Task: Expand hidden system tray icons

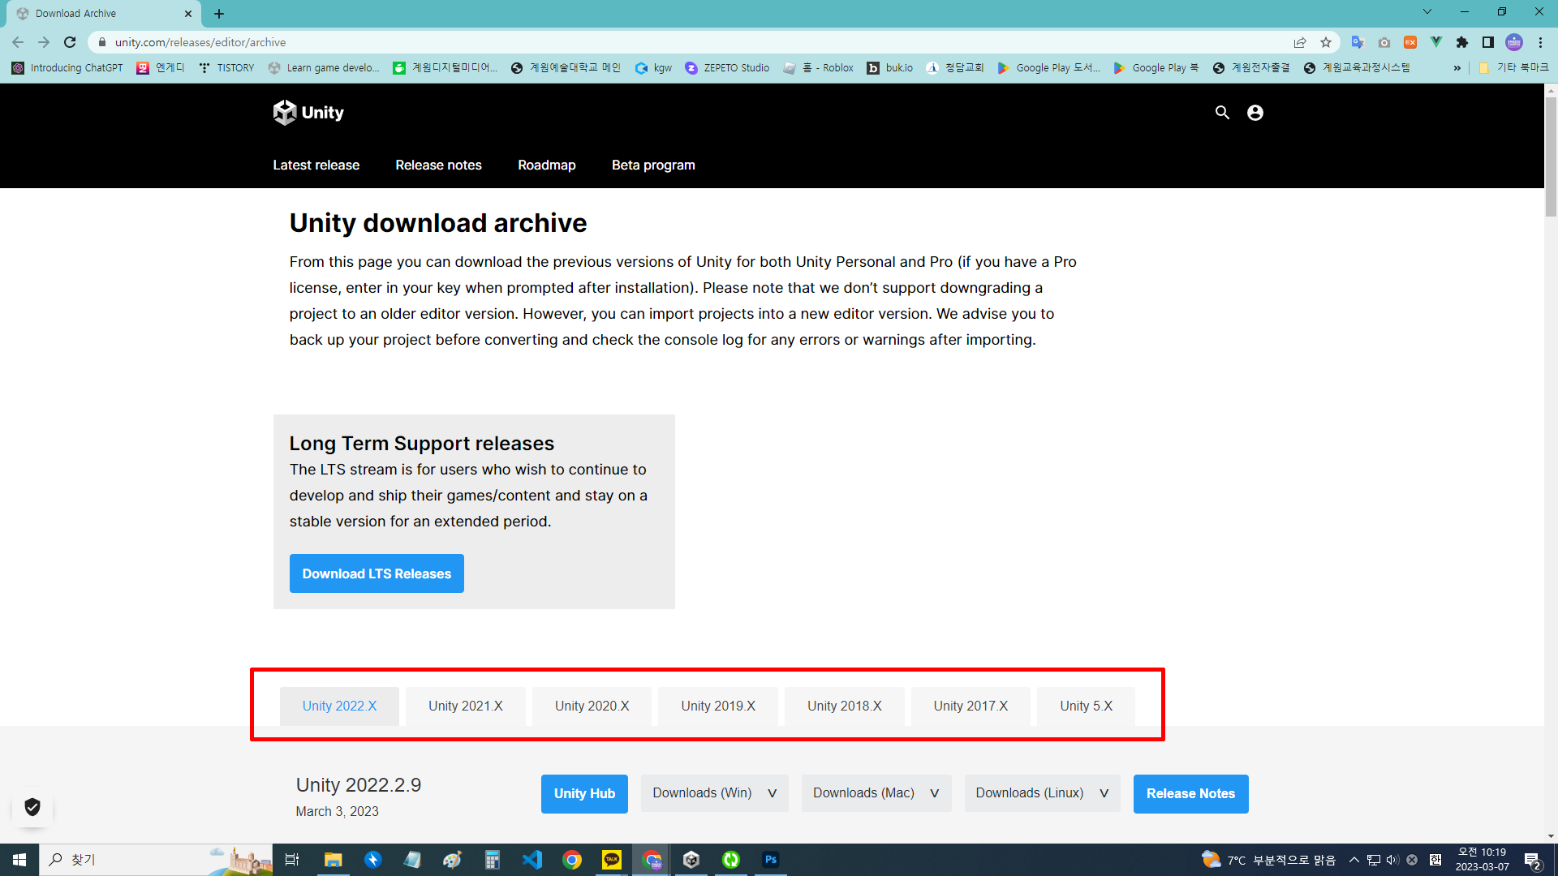Action: coord(1354,860)
